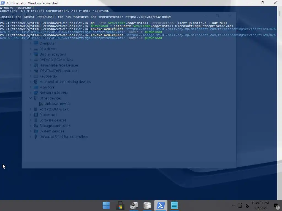282x211 pixels.
Task: Launch Microsoft Store from the taskbar
Action: [120, 206]
